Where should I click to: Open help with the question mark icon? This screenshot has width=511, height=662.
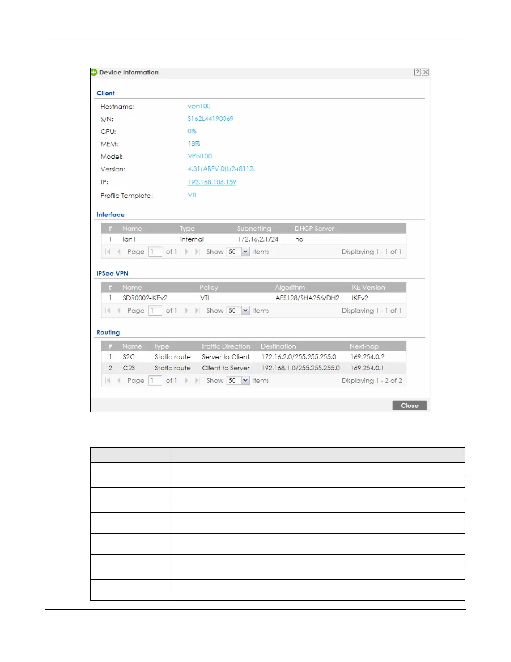(417, 72)
